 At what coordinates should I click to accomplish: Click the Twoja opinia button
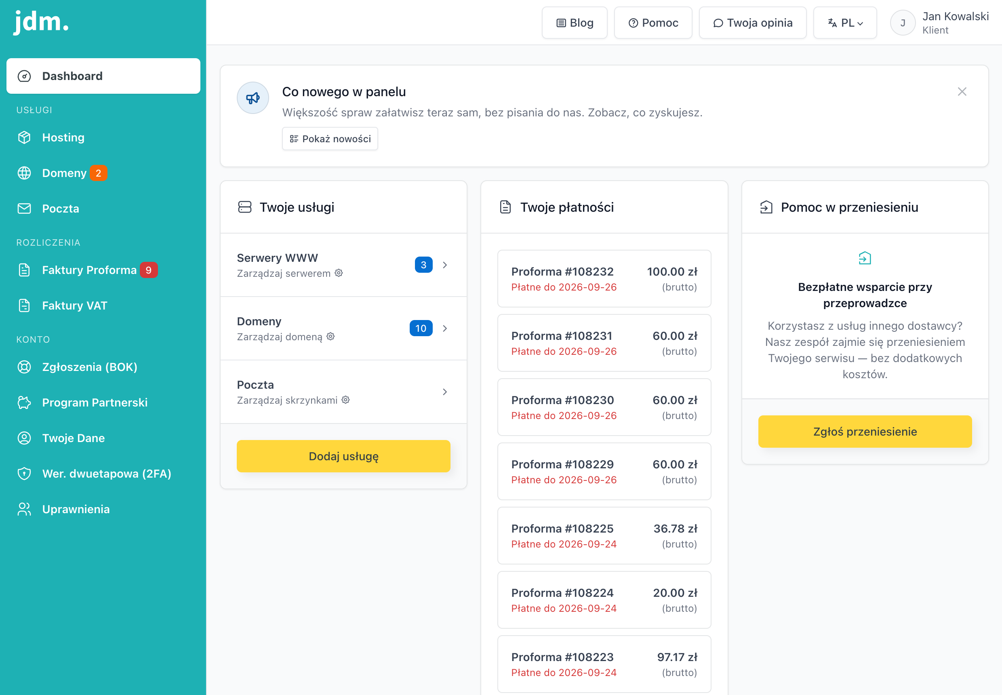pos(752,23)
